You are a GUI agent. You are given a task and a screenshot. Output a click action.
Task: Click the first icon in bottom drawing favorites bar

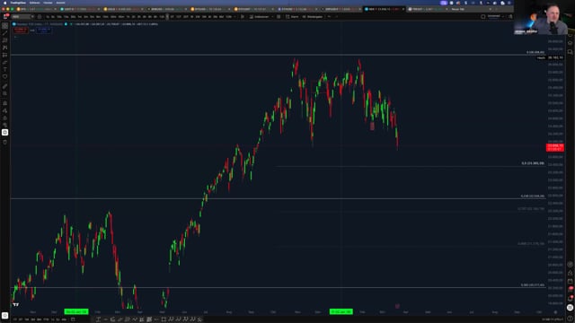click(98, 319)
